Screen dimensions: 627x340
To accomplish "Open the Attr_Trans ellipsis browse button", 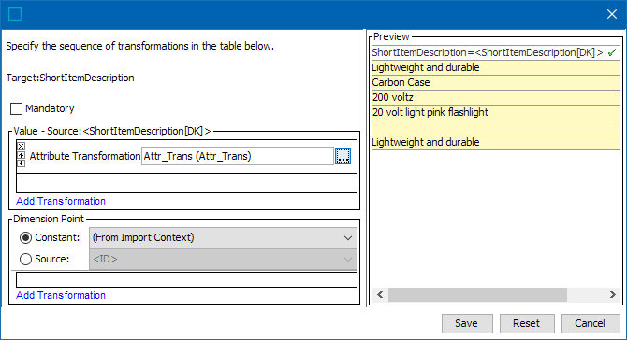I will pyautogui.click(x=343, y=156).
